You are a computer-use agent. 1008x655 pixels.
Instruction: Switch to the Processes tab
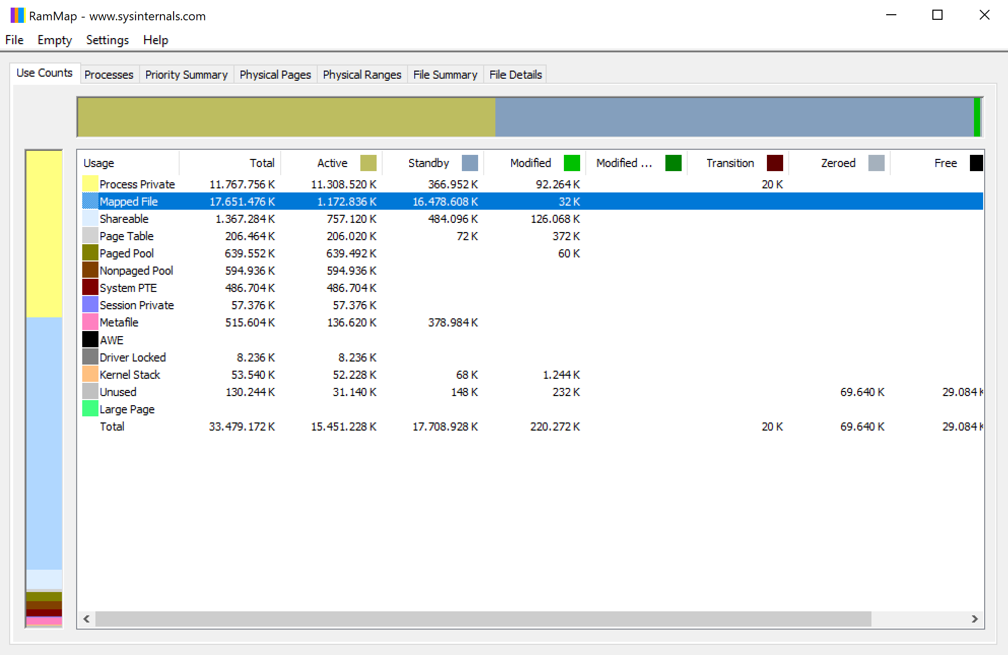tap(109, 75)
